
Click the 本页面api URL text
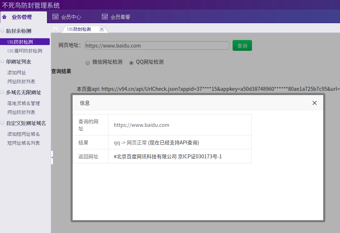pyautogui.click(x=208, y=89)
